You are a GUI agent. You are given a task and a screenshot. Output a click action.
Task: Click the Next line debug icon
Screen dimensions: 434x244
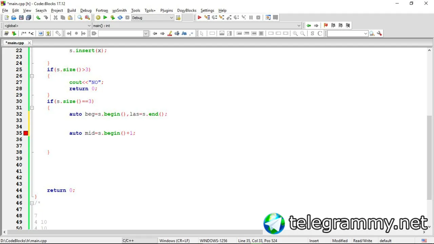214,18
